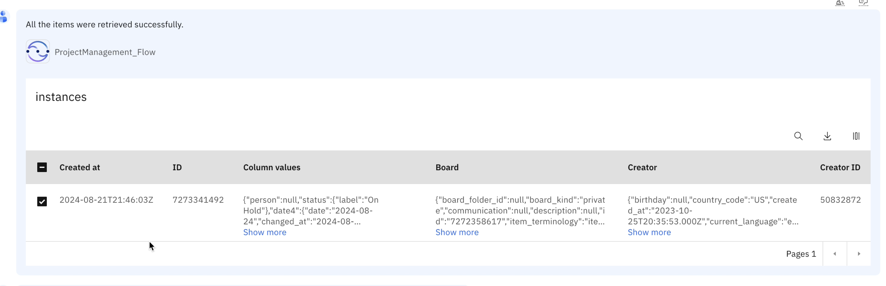Click the Column values column header
Viewport: 886px width, 286px height.
272,167
